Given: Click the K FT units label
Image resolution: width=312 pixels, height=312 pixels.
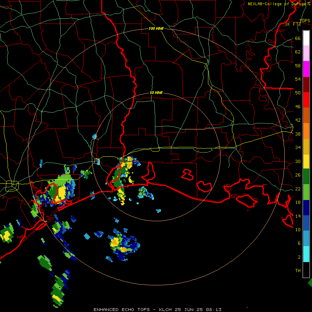Looking at the screenshot, I should pyautogui.click(x=293, y=24).
